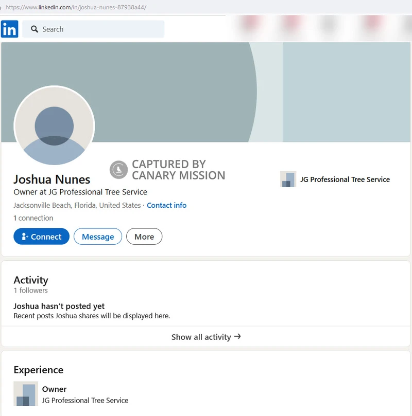The width and height of the screenshot is (412, 416).
Task: View the 1 connection link
Action: 33,218
